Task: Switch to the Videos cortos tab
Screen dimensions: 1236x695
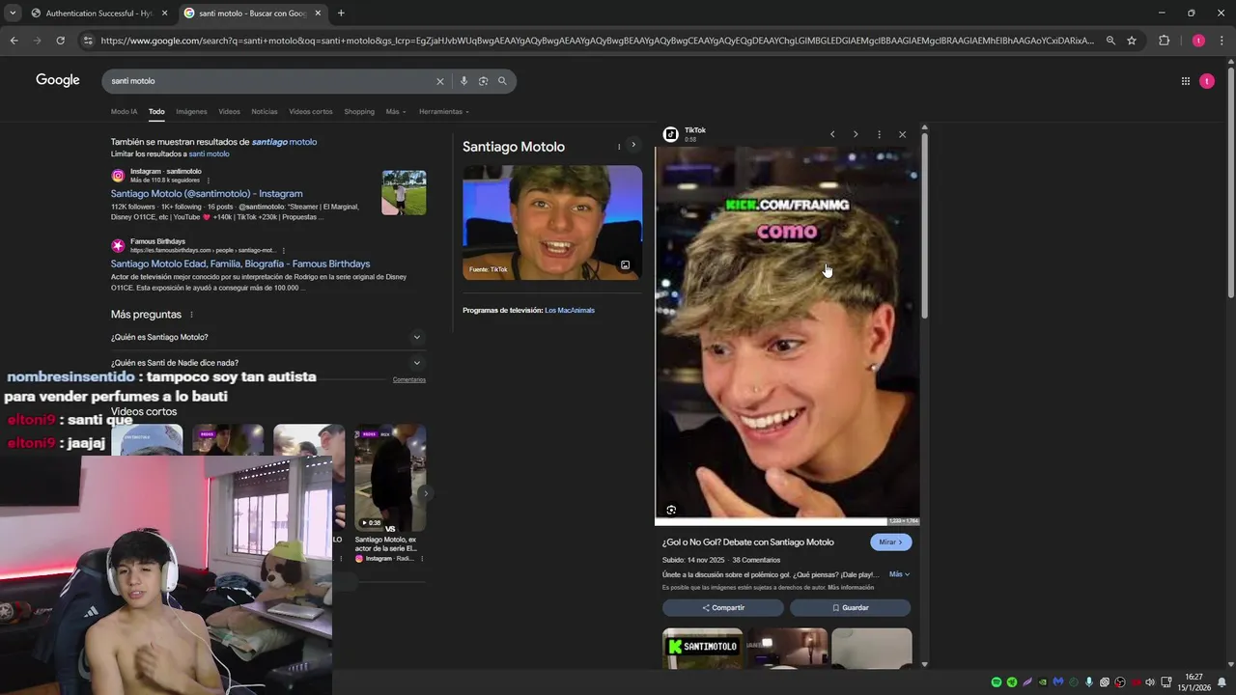Action: click(x=311, y=112)
